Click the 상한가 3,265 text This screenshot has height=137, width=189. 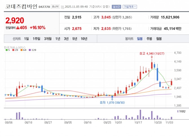pos(122,17)
